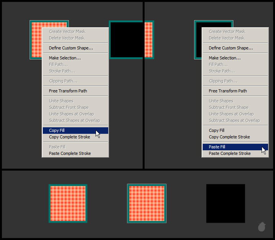Viewport: 275px width, 240px height.
Task: Click Unite Shapes at Overlap in right menu
Action: tap(235, 114)
